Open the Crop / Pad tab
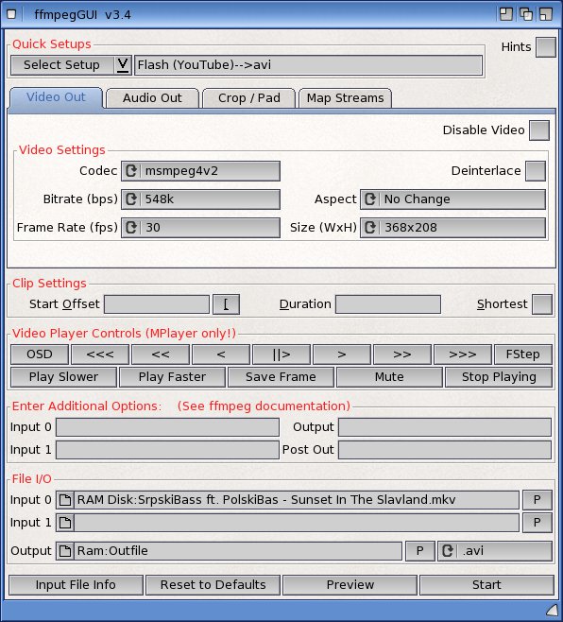 [x=249, y=98]
